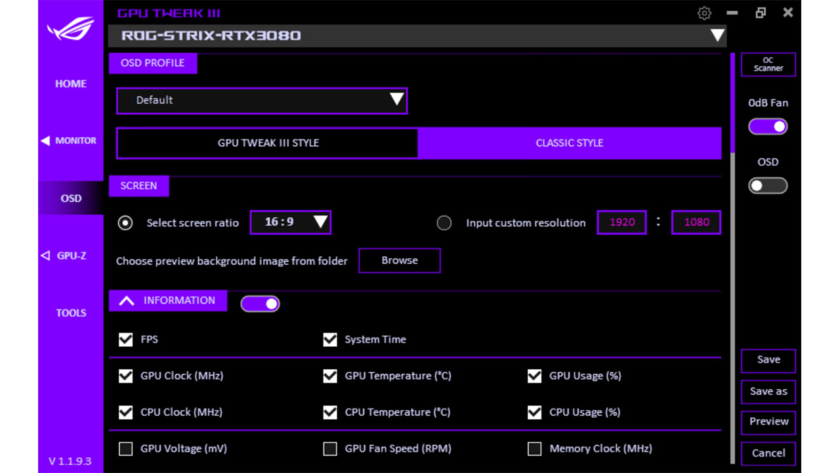
Task: Restore the GPU Tweak window size
Action: [x=761, y=13]
